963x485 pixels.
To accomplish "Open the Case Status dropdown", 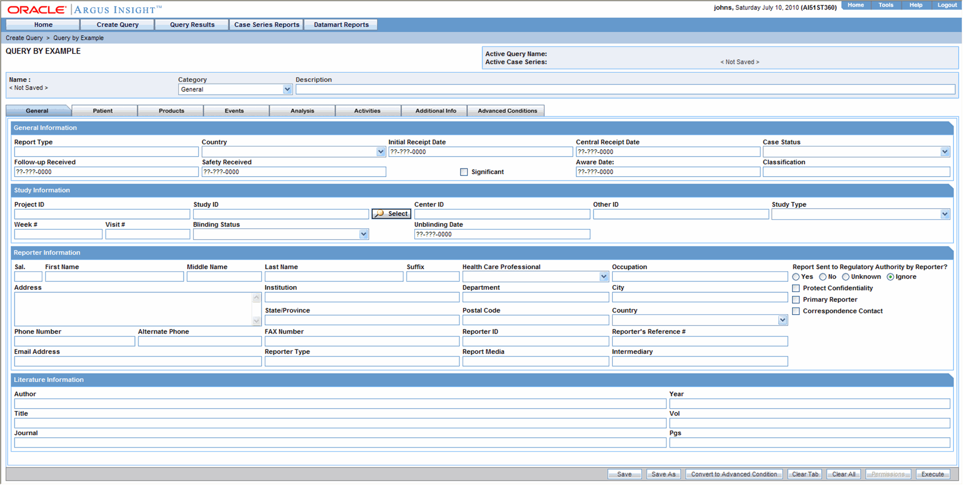I will (944, 152).
